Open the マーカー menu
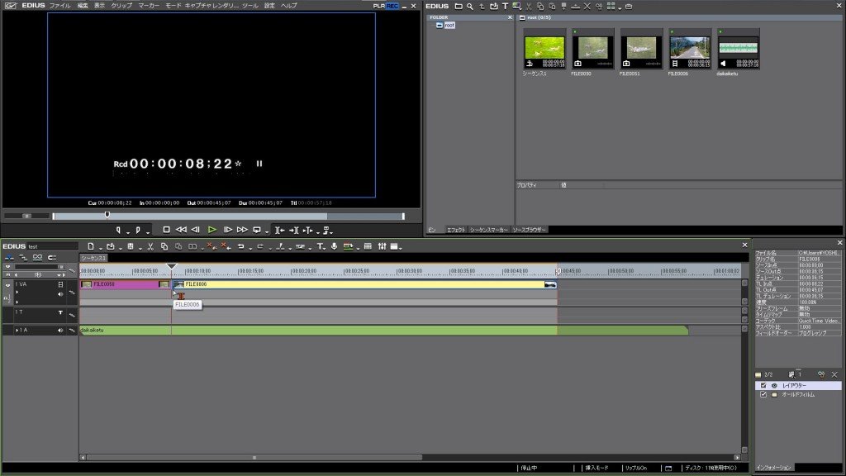 point(149,6)
